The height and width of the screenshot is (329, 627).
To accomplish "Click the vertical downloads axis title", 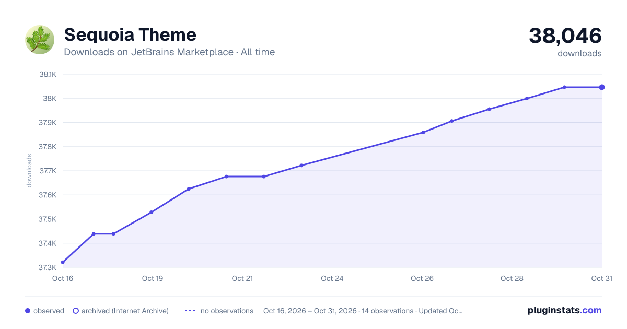I will 29,171.
